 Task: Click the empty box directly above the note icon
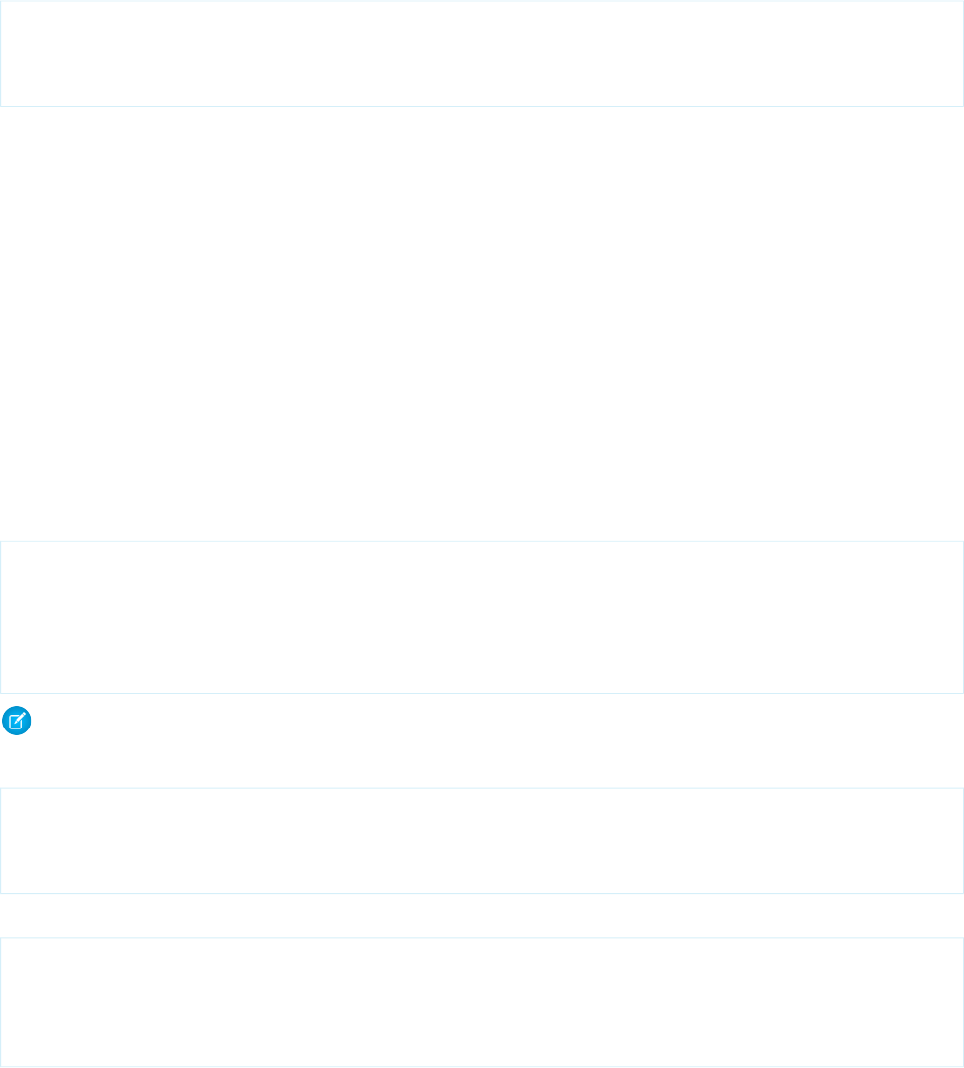point(481,617)
